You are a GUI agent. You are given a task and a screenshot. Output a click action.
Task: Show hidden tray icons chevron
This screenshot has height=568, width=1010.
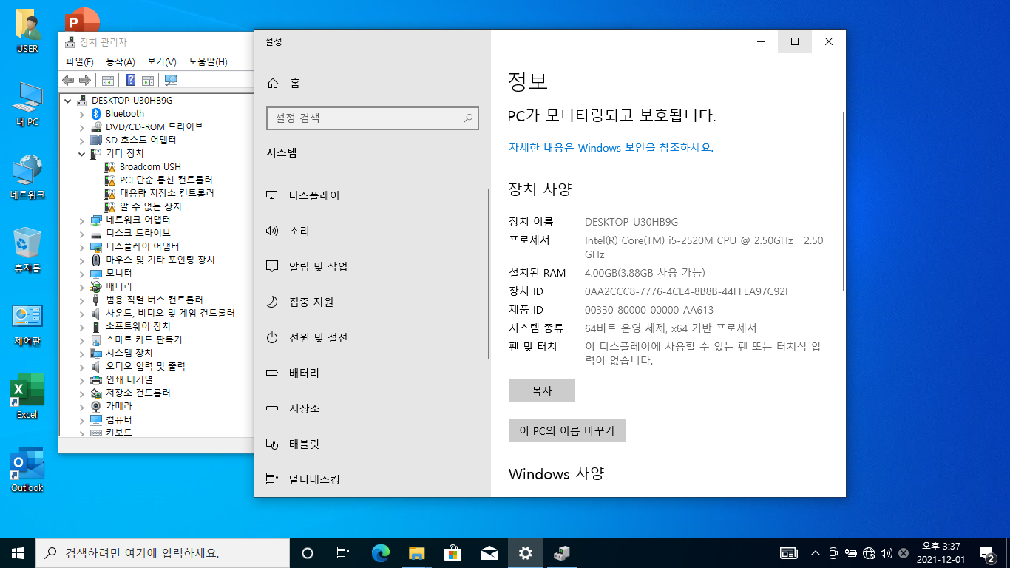click(816, 552)
